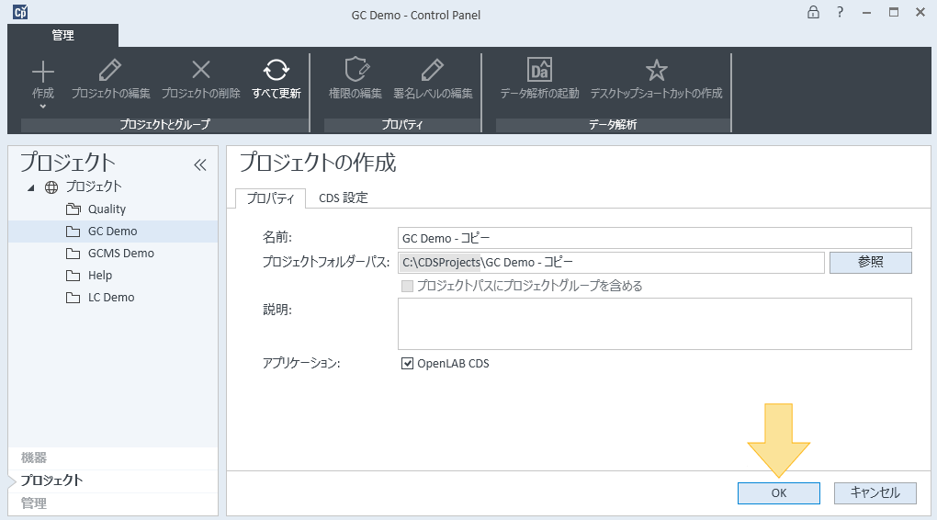937x520 pixels.
Task: Confirm with the OK button
Action: coord(779,493)
